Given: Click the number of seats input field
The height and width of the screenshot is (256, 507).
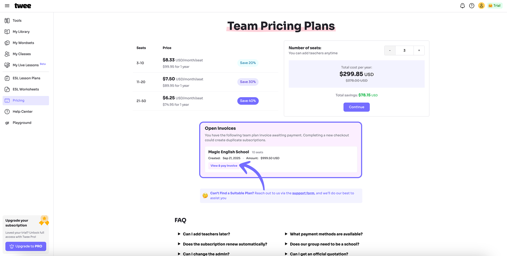Looking at the screenshot, I should 404,50.
